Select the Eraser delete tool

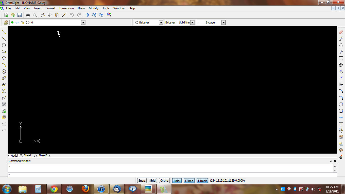(x=341, y=32)
